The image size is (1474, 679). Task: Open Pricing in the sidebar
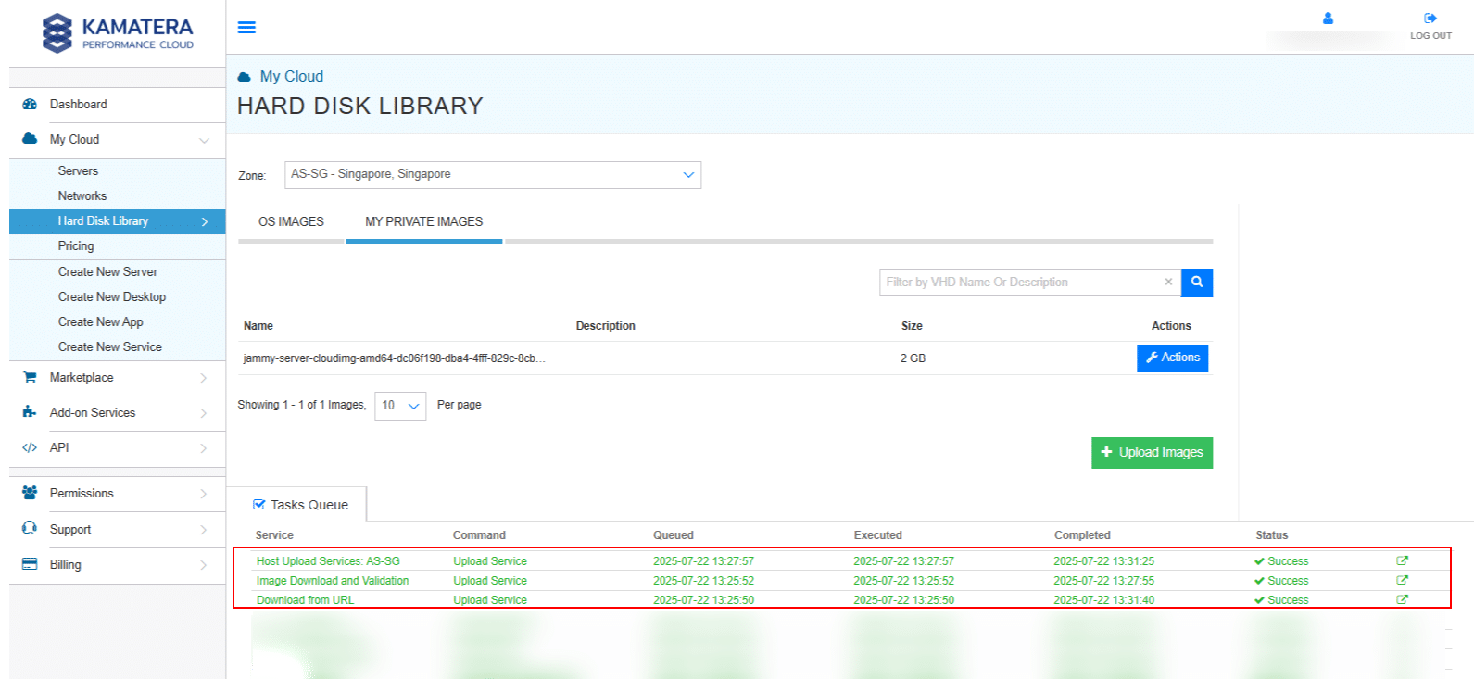(76, 246)
